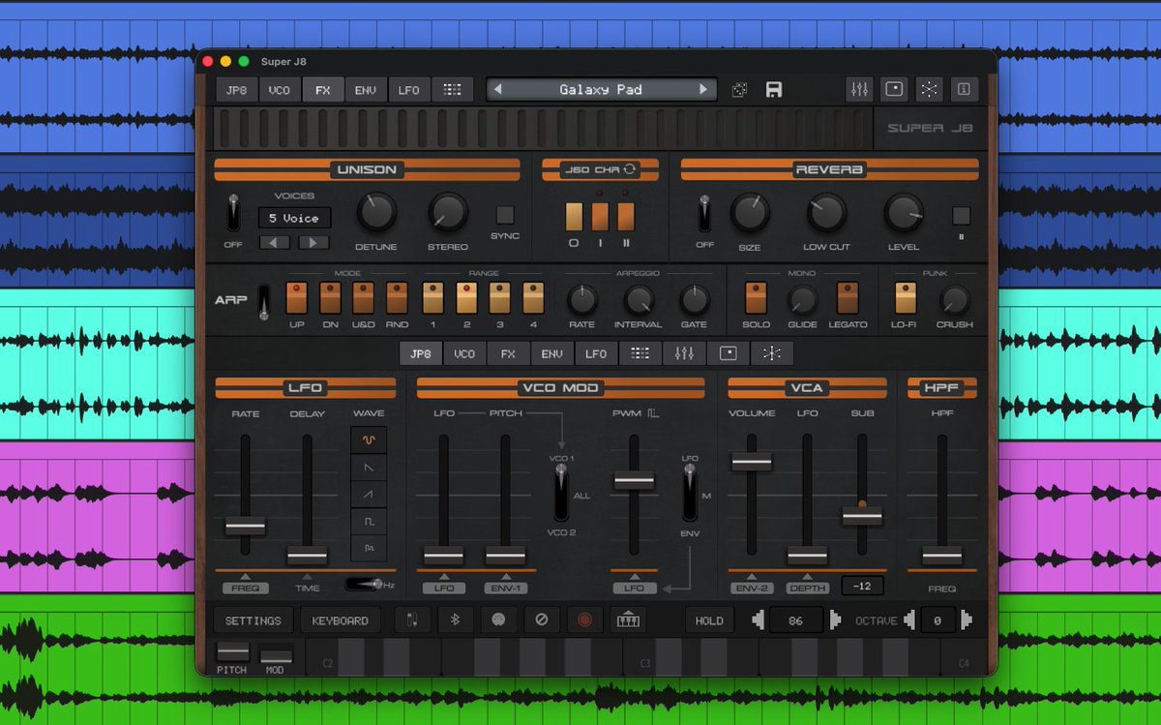
Task: Start recording with the red record icon
Action: 583,620
